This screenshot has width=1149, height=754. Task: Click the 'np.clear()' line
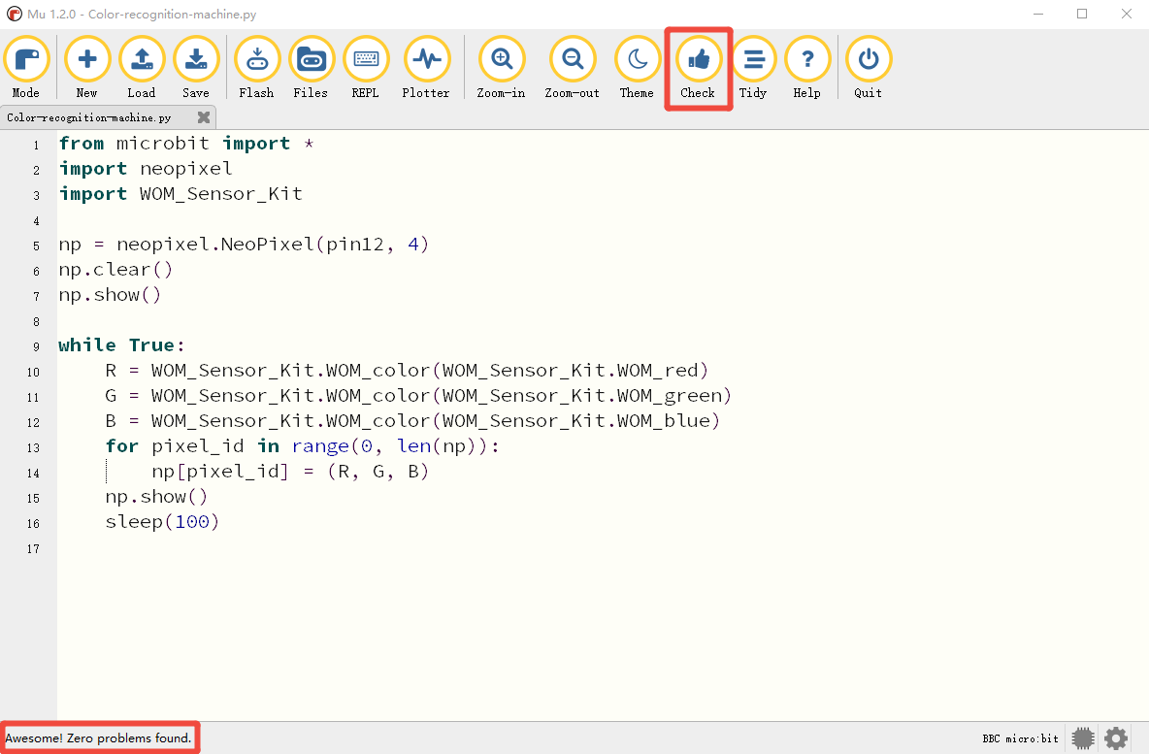point(115,270)
